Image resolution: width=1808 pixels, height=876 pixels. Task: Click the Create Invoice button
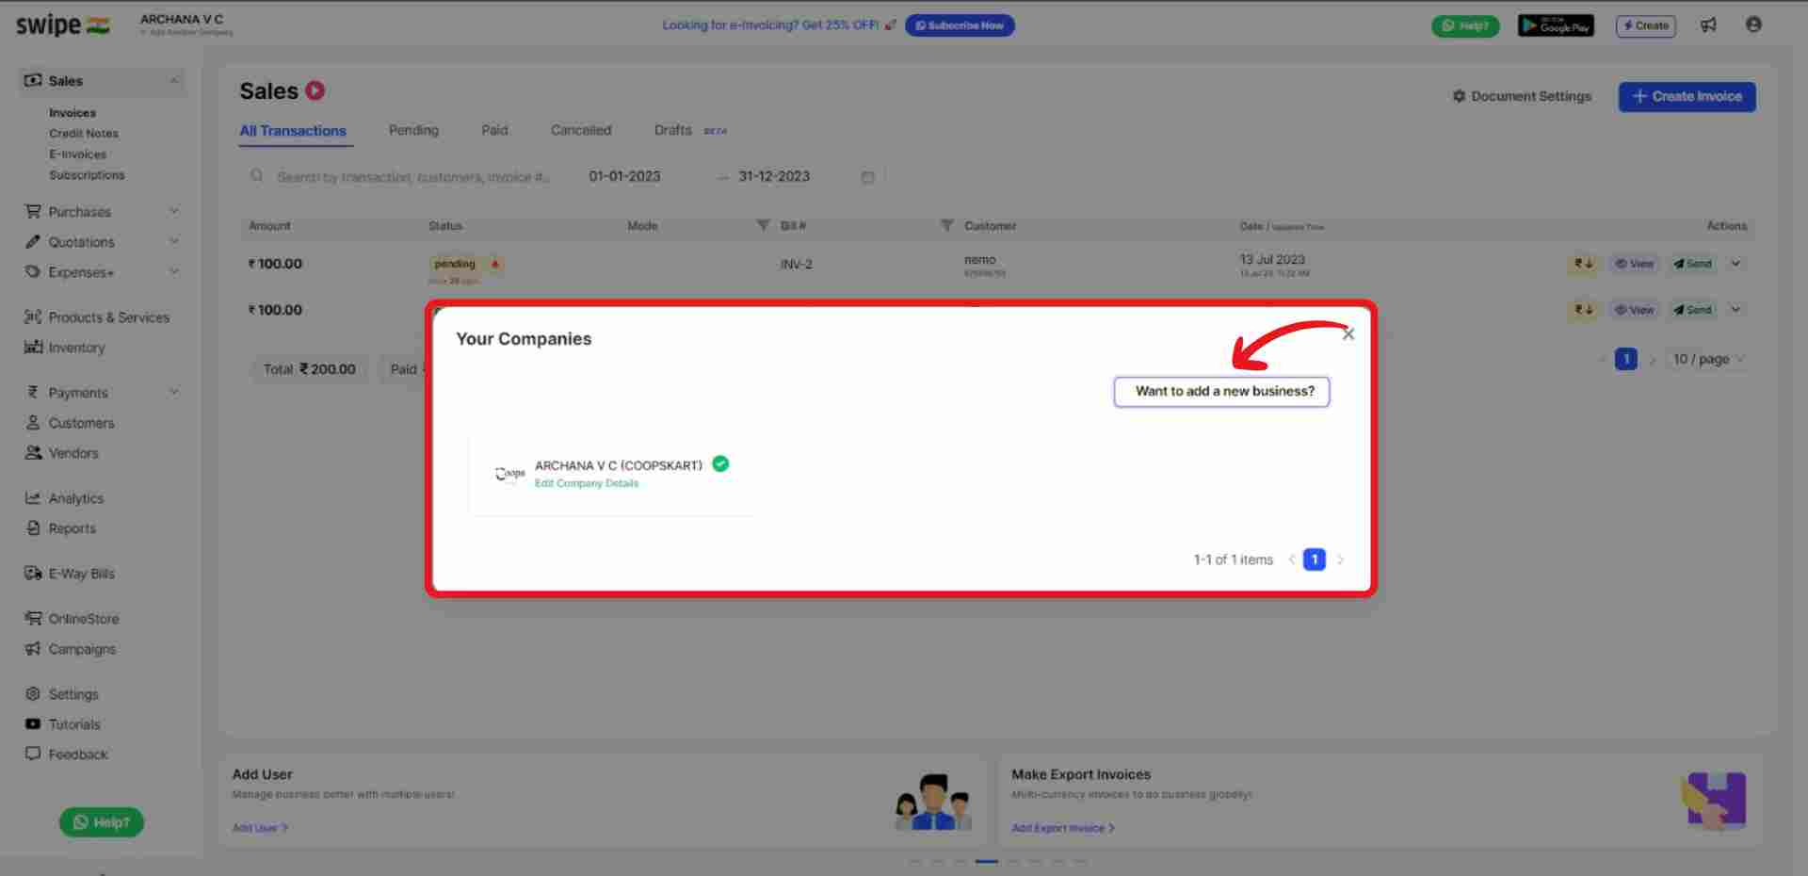click(x=1687, y=96)
